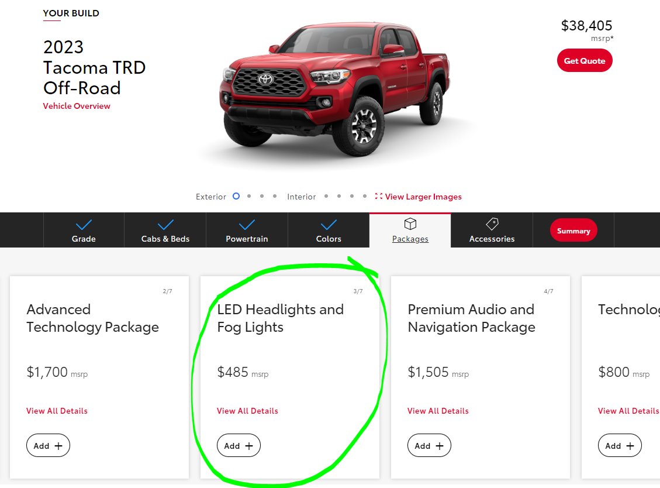The width and height of the screenshot is (660, 488).
Task: Click the $38,405 MSRP price text
Action: click(587, 26)
